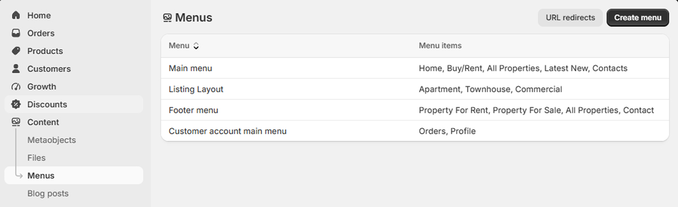The height and width of the screenshot is (207, 678).
Task: Click the Menus page title icon
Action: click(x=167, y=18)
